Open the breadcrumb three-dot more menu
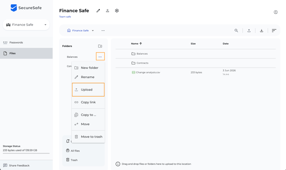 [x=103, y=30]
